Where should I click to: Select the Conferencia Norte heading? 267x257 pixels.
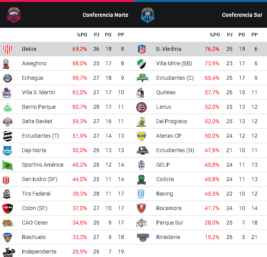pyautogui.click(x=105, y=15)
